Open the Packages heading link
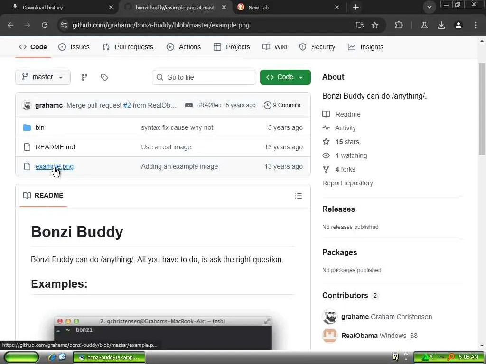 coord(340,252)
